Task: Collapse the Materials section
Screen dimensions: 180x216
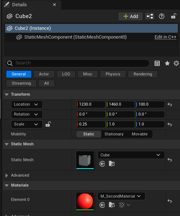Action: click(x=7, y=185)
